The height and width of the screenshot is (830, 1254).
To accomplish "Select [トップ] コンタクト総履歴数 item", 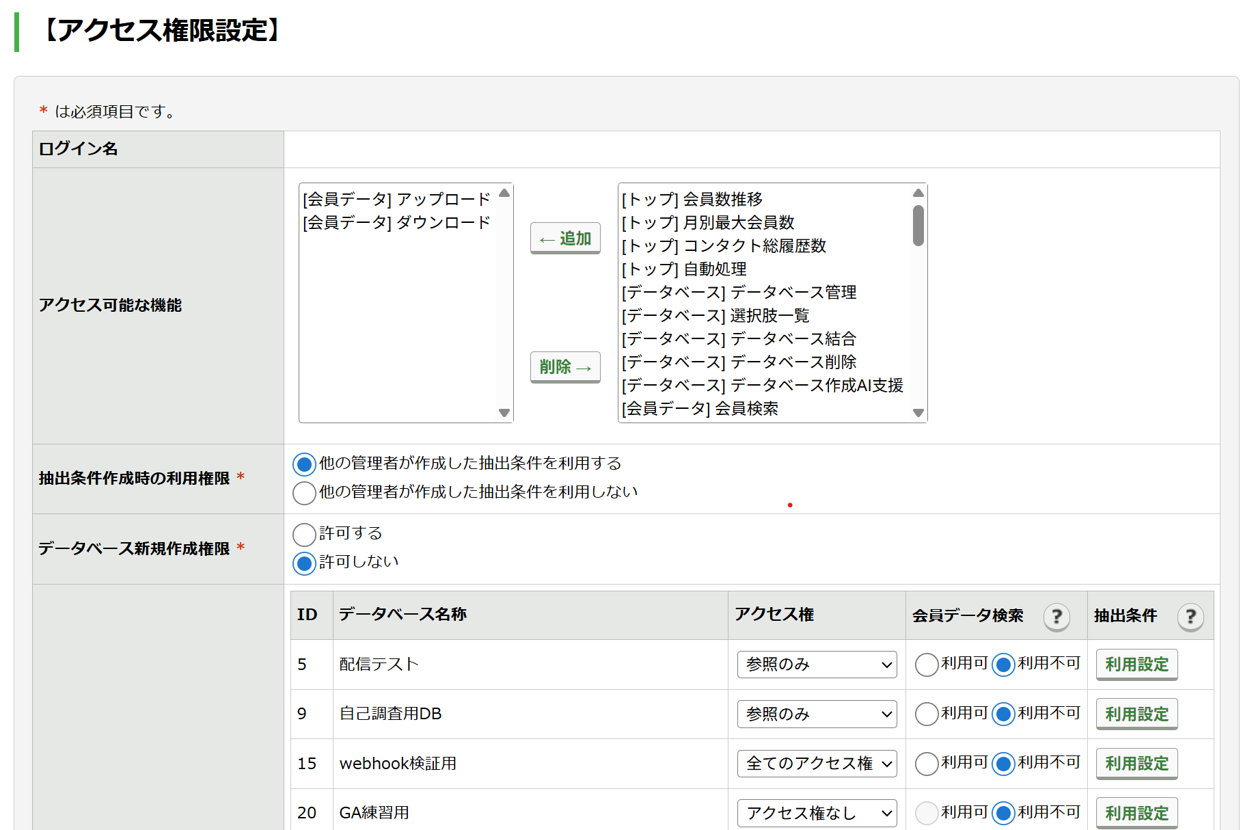I will click(x=765, y=245).
